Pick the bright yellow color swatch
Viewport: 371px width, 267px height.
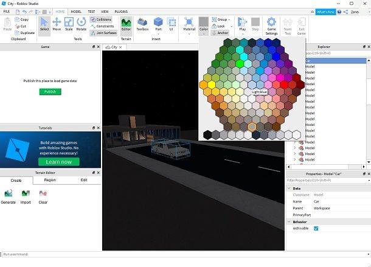pos(212,85)
